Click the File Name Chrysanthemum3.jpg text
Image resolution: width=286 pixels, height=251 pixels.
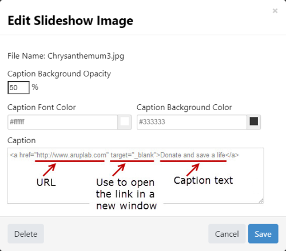[x=66, y=56]
